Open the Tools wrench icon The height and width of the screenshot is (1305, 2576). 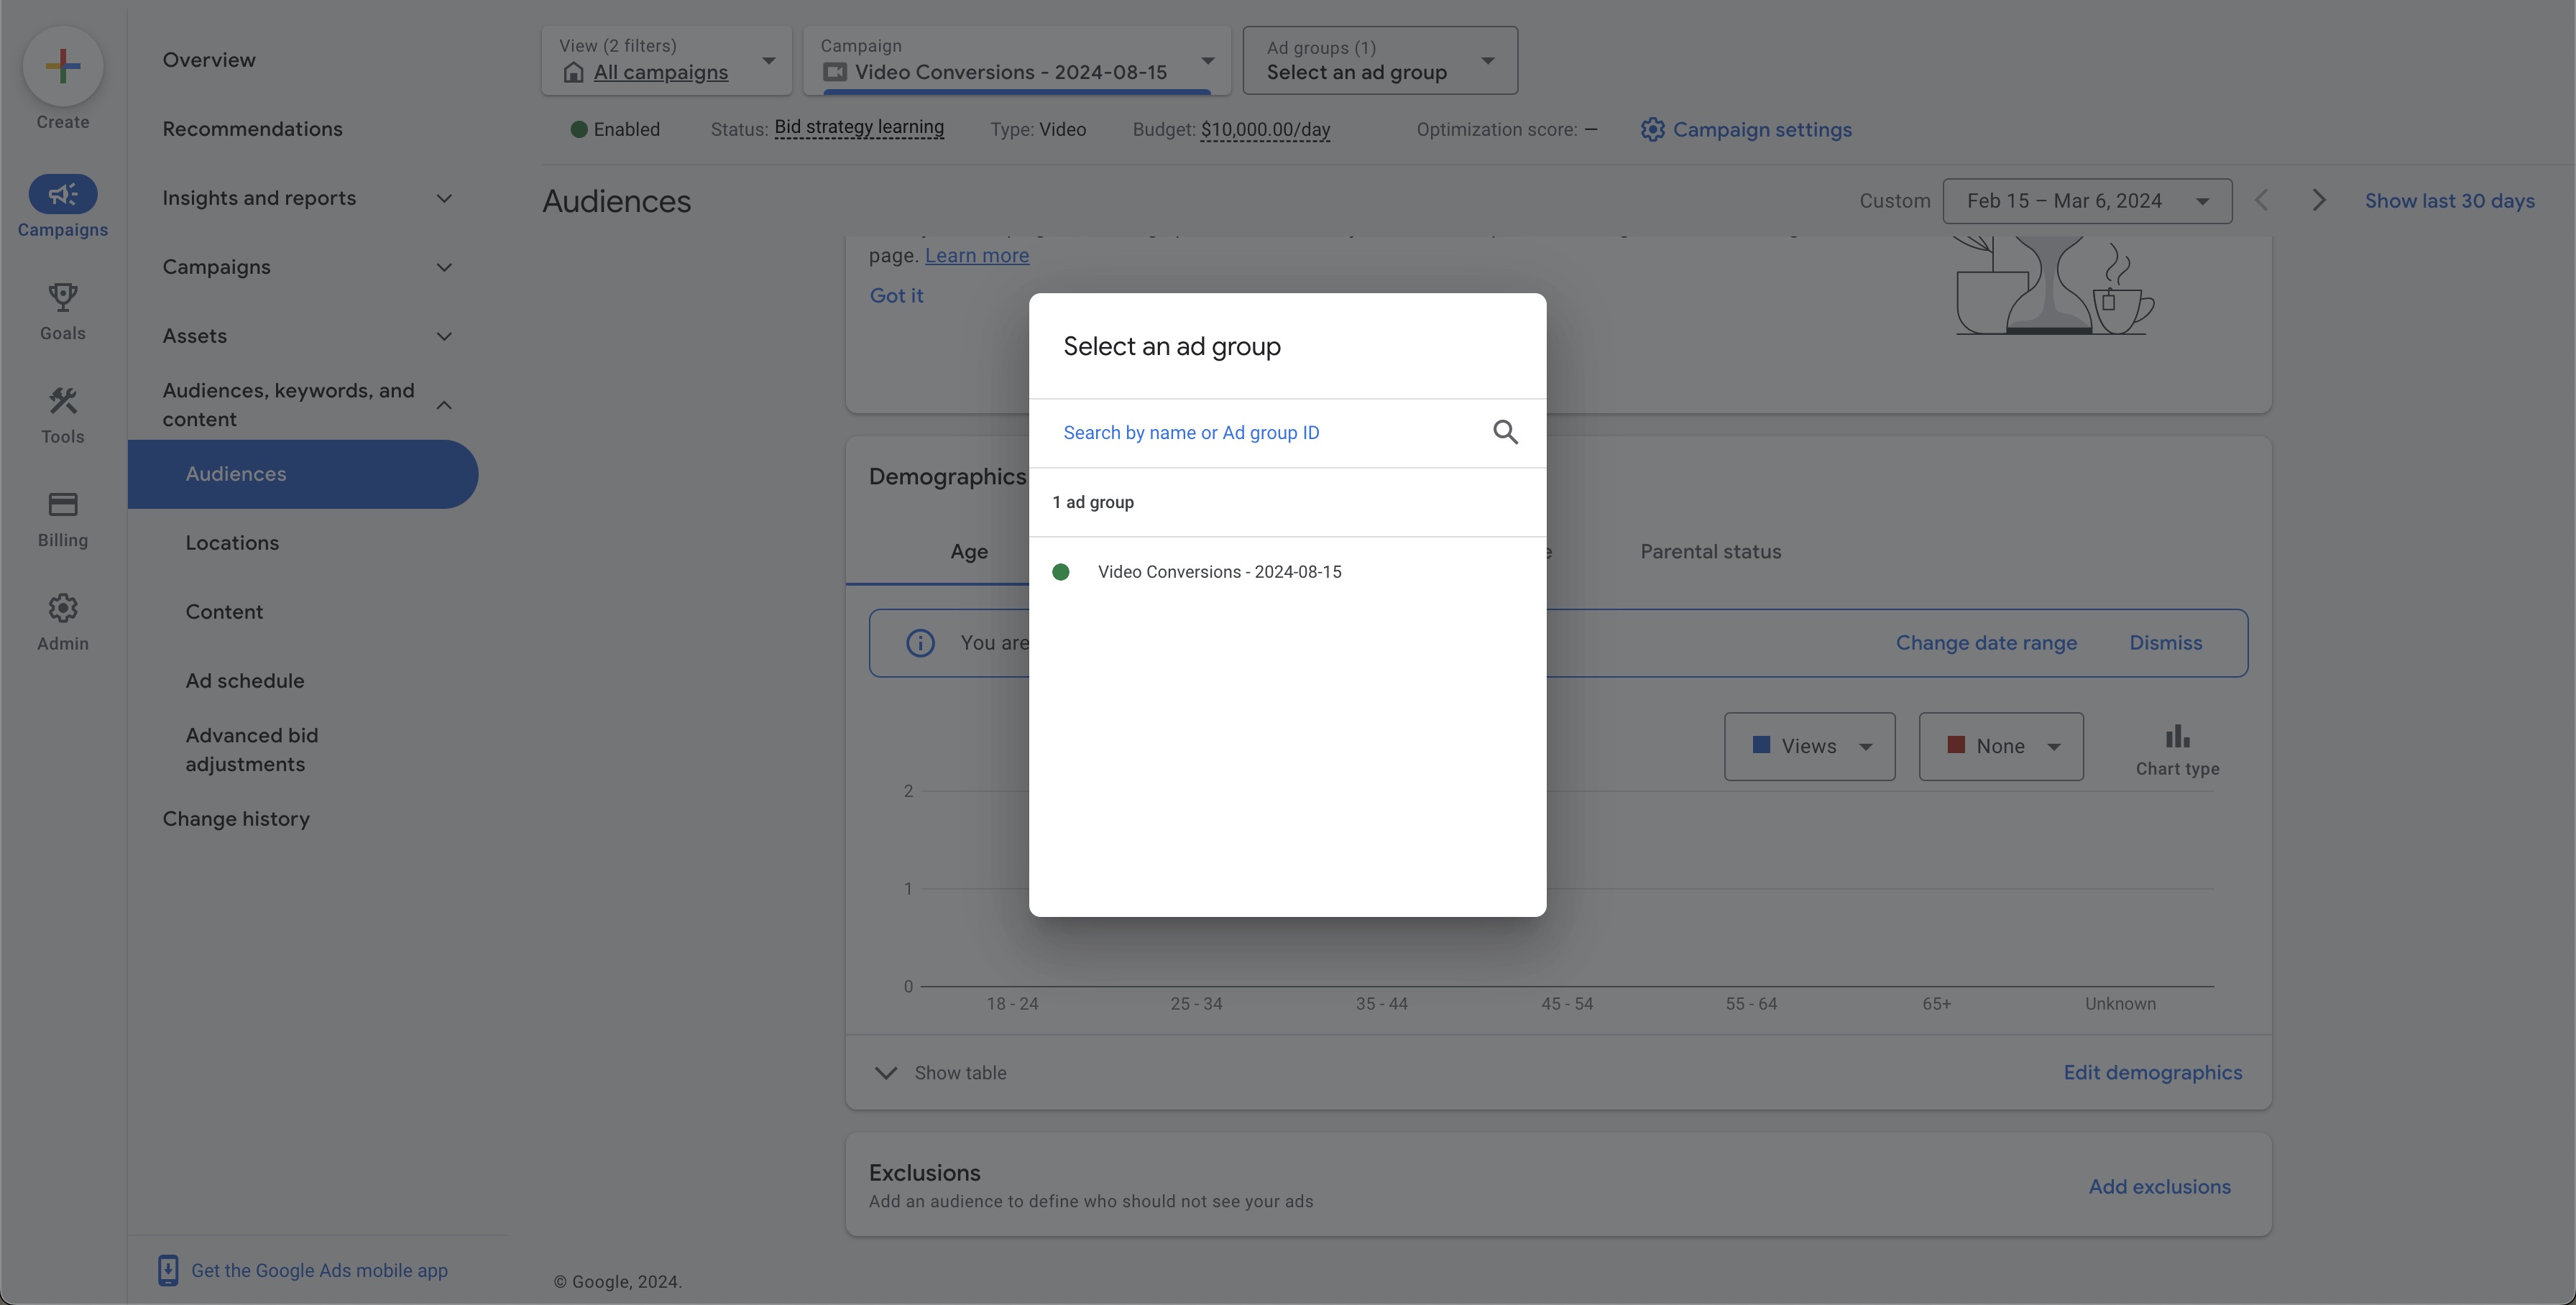[63, 401]
